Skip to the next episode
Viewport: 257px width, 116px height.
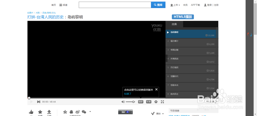point(39,102)
